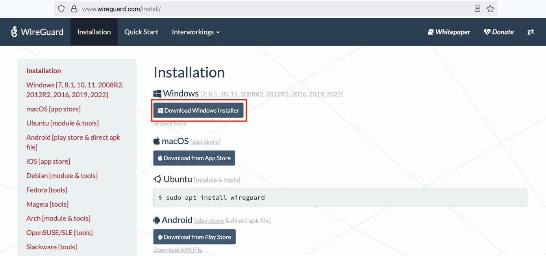Jump to Fedora [tools] in sidebar

click(x=47, y=190)
